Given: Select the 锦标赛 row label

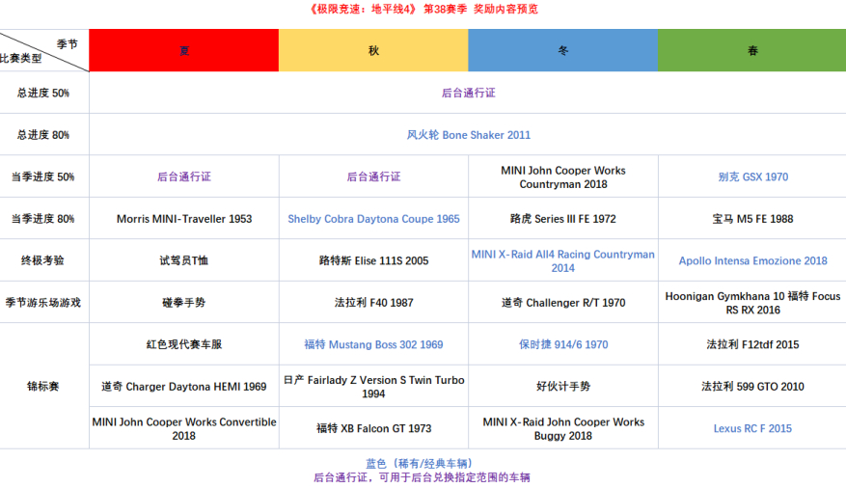Looking at the screenshot, I should (x=43, y=386).
